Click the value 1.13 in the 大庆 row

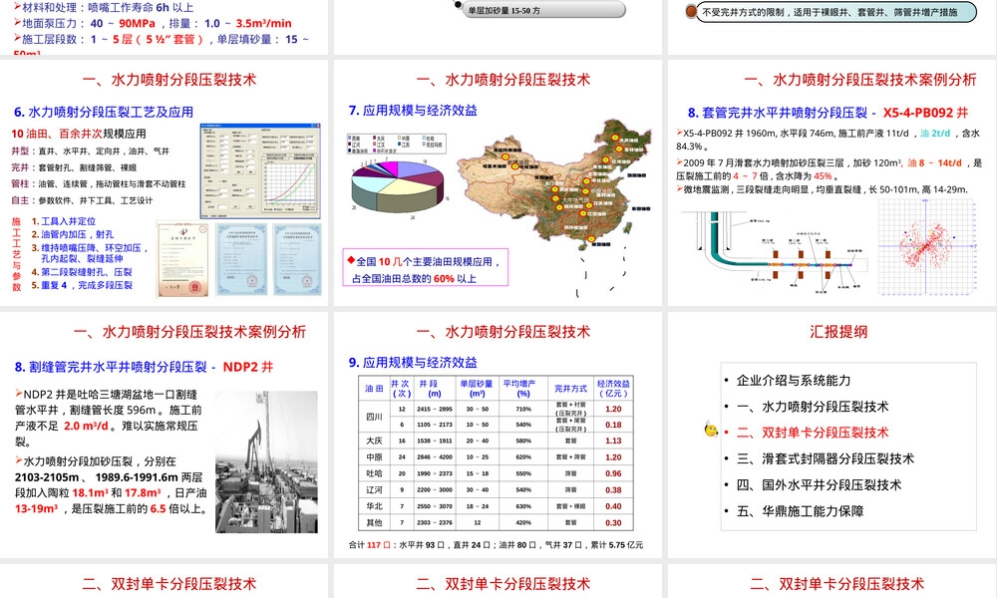pyautogui.click(x=613, y=441)
